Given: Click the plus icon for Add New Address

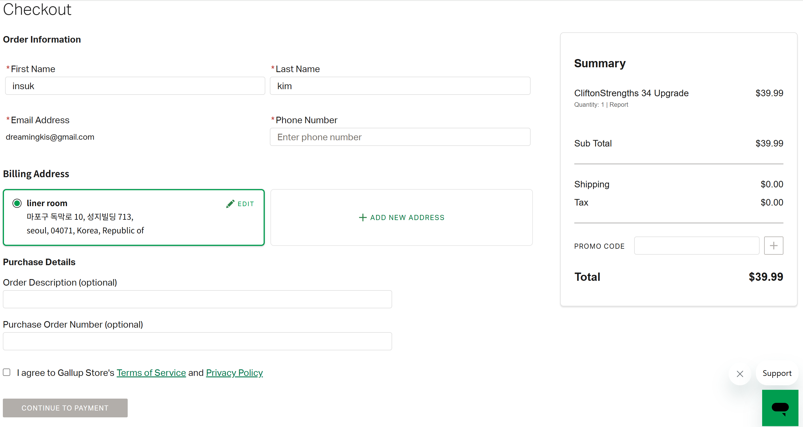Looking at the screenshot, I should (x=363, y=217).
